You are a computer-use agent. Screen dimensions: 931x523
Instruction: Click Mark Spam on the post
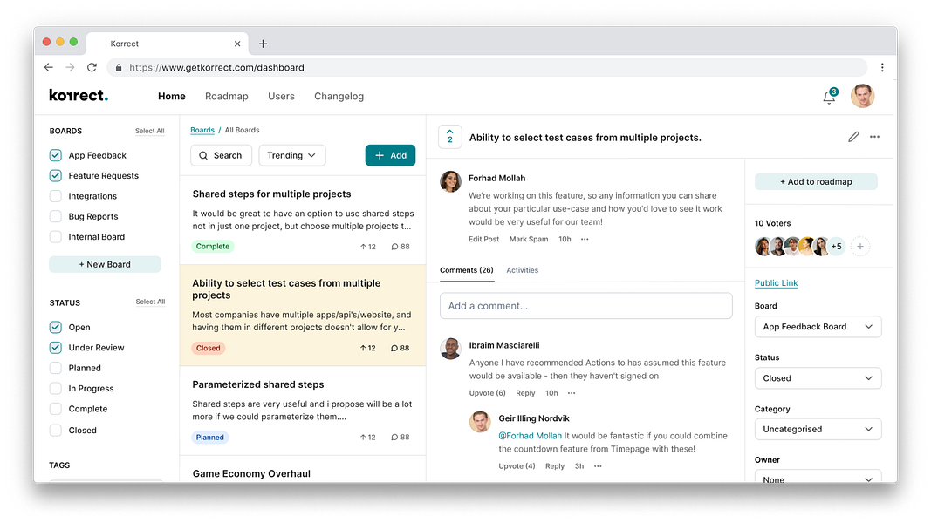click(529, 239)
